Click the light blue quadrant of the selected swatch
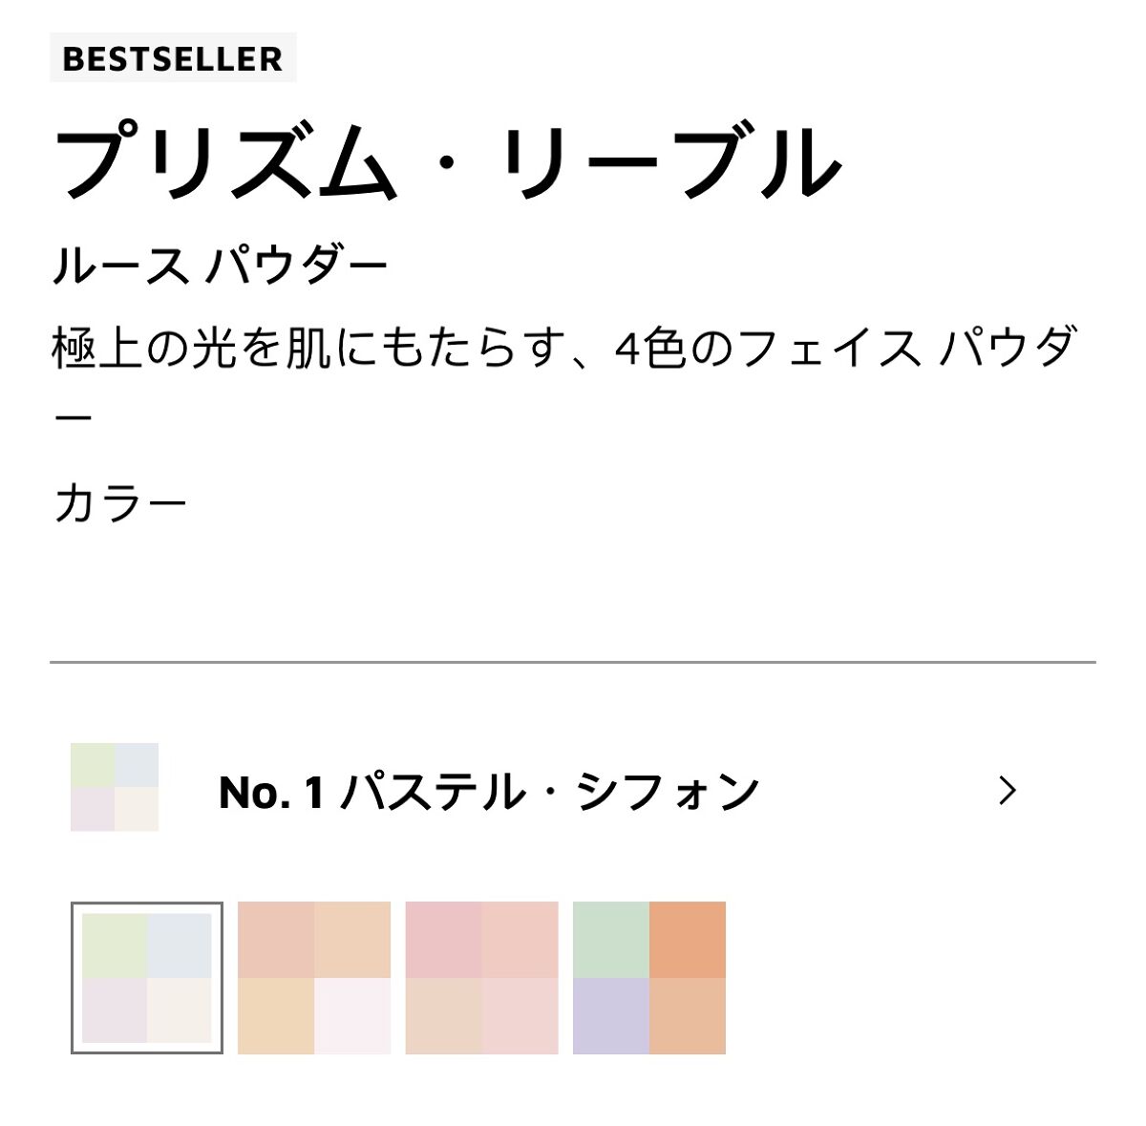The height and width of the screenshot is (1126, 1146). (180, 945)
